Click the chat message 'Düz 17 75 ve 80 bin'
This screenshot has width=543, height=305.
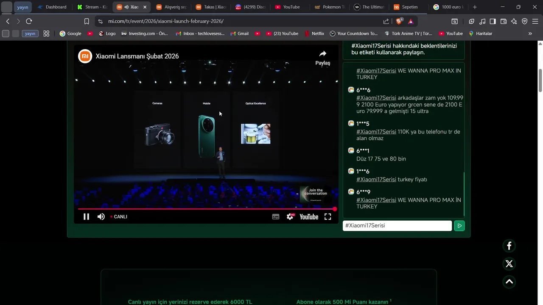381,159
